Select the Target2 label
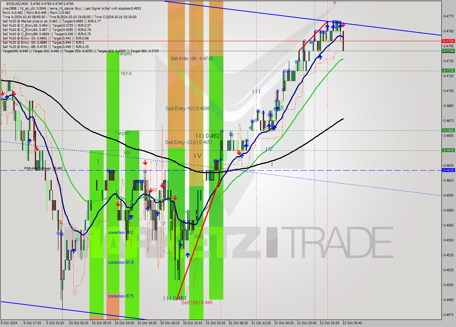 tap(125, 54)
